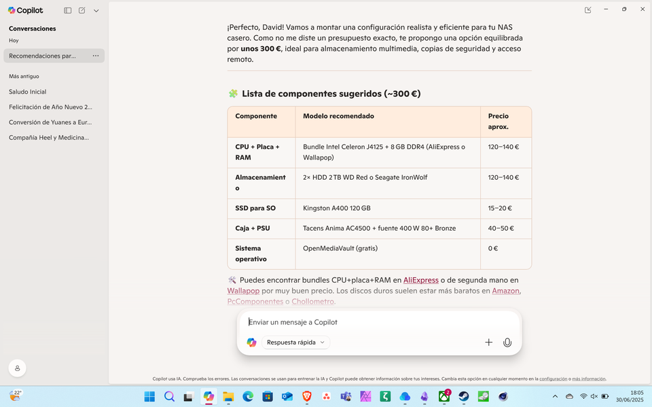Open the user profile button
This screenshot has height=407, width=652.
(18, 368)
